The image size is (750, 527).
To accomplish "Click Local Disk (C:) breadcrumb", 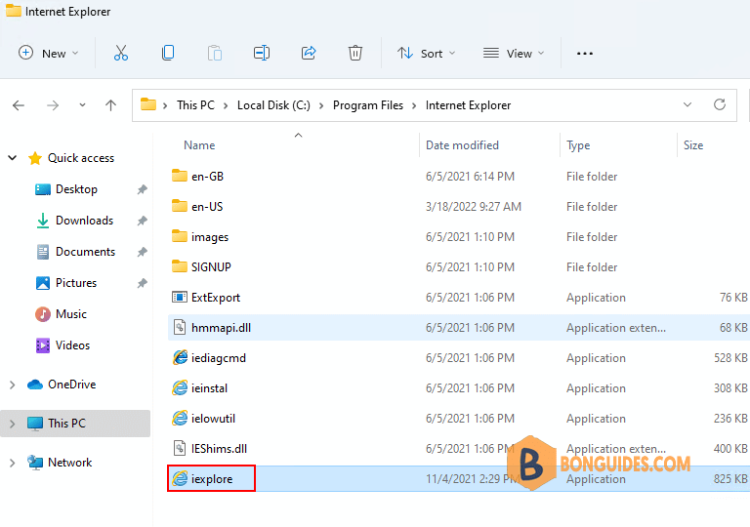I will point(273,105).
